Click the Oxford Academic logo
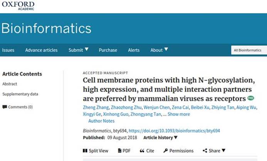267x161 pixels. pyautogui.click(x=18, y=6)
